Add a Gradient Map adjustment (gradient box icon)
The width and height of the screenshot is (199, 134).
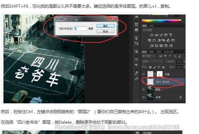[x=171, y=45]
